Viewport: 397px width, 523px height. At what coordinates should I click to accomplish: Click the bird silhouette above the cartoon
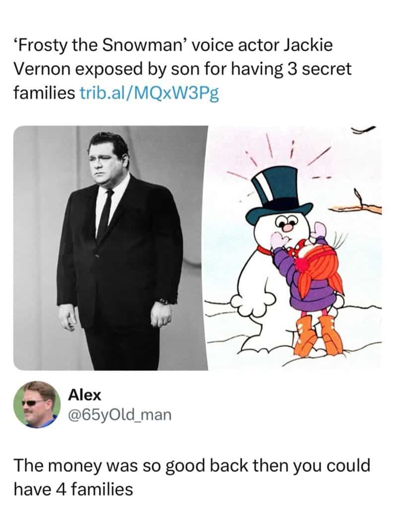[363, 130]
